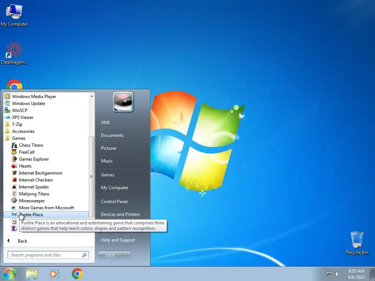Open WinSCP in the programs list

pyautogui.click(x=20, y=110)
